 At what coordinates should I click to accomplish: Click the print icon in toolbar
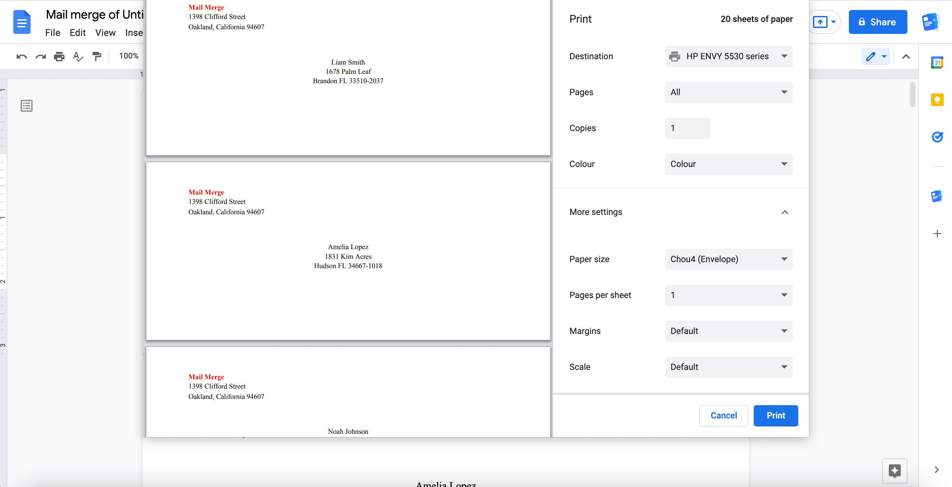[58, 56]
